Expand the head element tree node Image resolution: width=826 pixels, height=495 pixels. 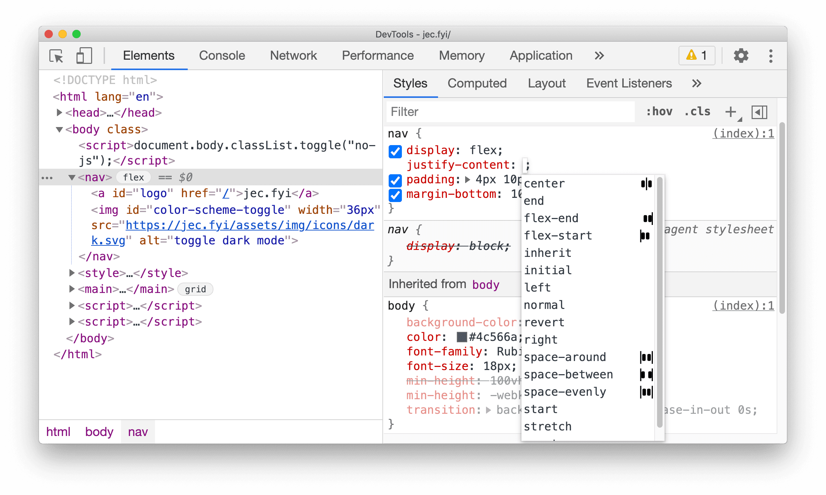click(x=59, y=112)
